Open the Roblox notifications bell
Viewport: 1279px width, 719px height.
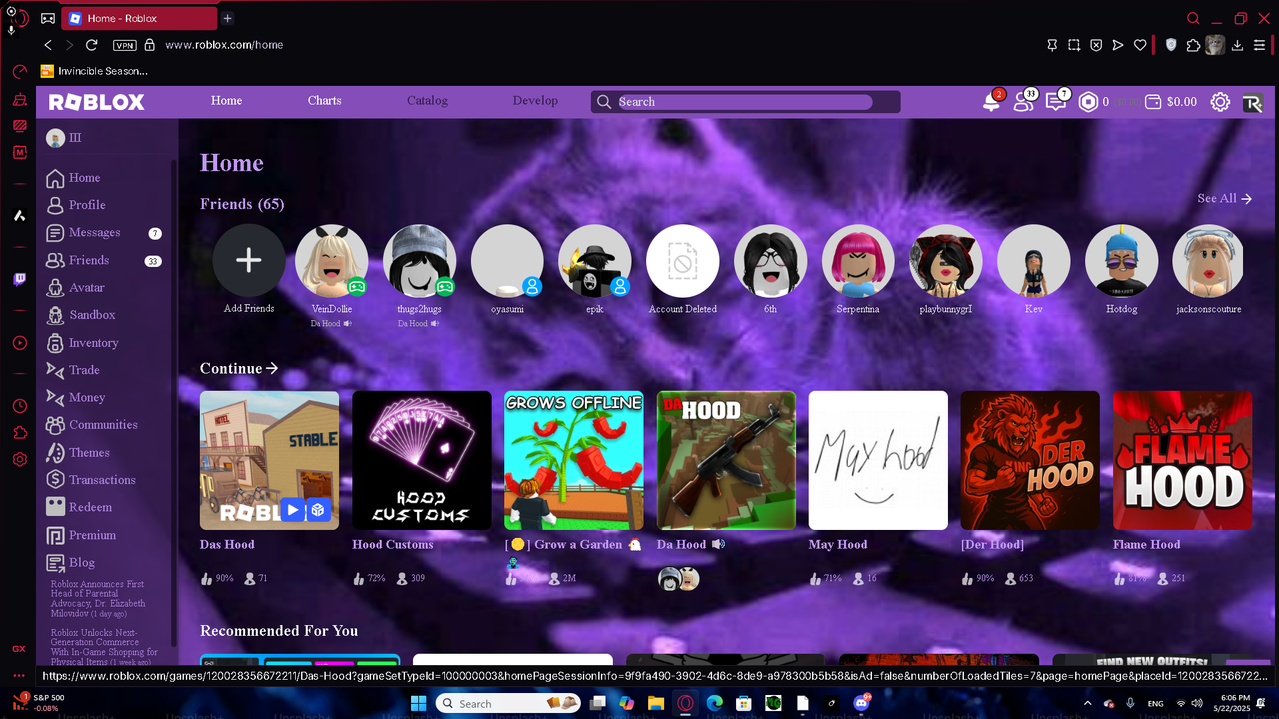click(x=991, y=102)
